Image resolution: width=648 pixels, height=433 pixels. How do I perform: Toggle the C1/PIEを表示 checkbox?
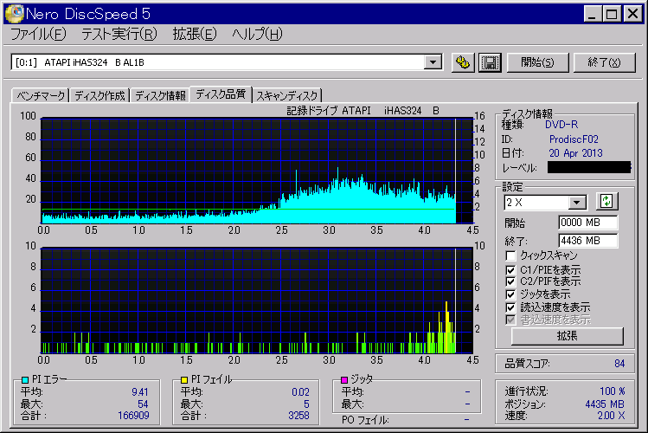tap(510, 270)
